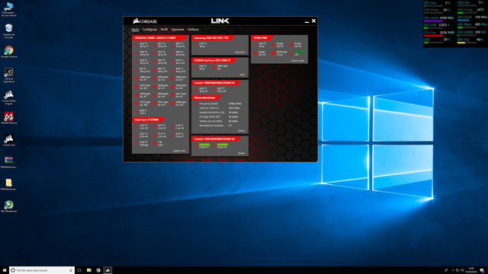Open File Explorer from the taskbar

88,270
